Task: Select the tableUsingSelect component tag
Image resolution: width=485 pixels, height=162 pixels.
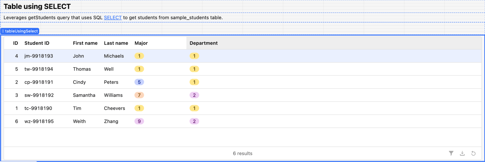Action: (20, 31)
